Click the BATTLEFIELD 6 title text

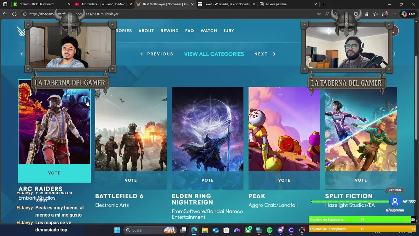click(x=119, y=196)
